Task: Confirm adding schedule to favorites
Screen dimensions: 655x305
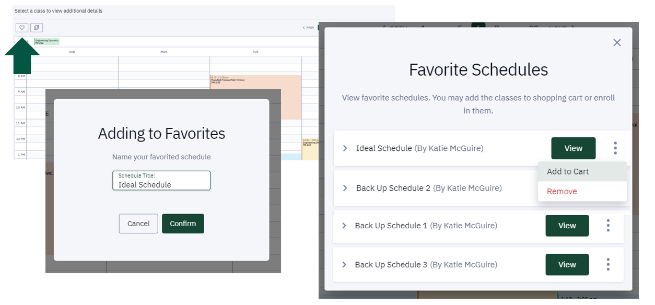Action: point(183,224)
